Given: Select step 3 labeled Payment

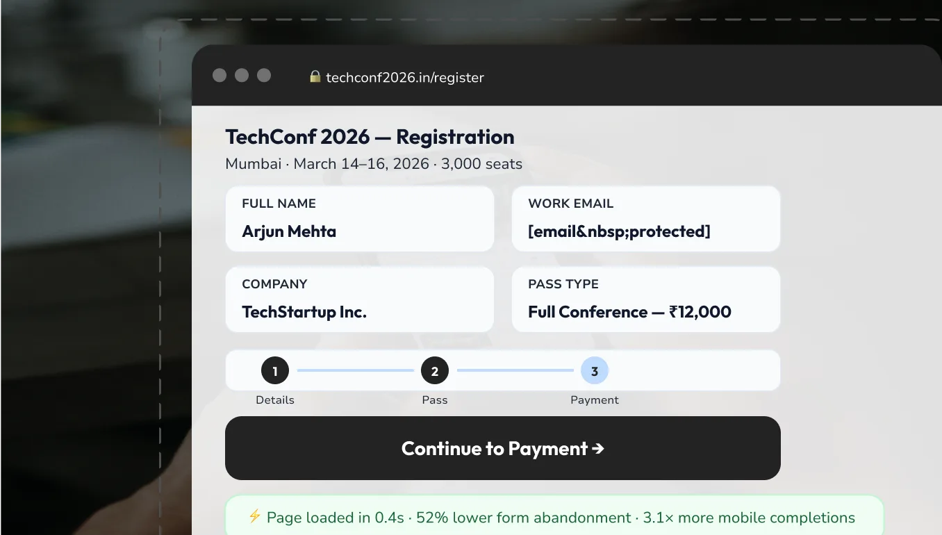Looking at the screenshot, I should click(595, 370).
